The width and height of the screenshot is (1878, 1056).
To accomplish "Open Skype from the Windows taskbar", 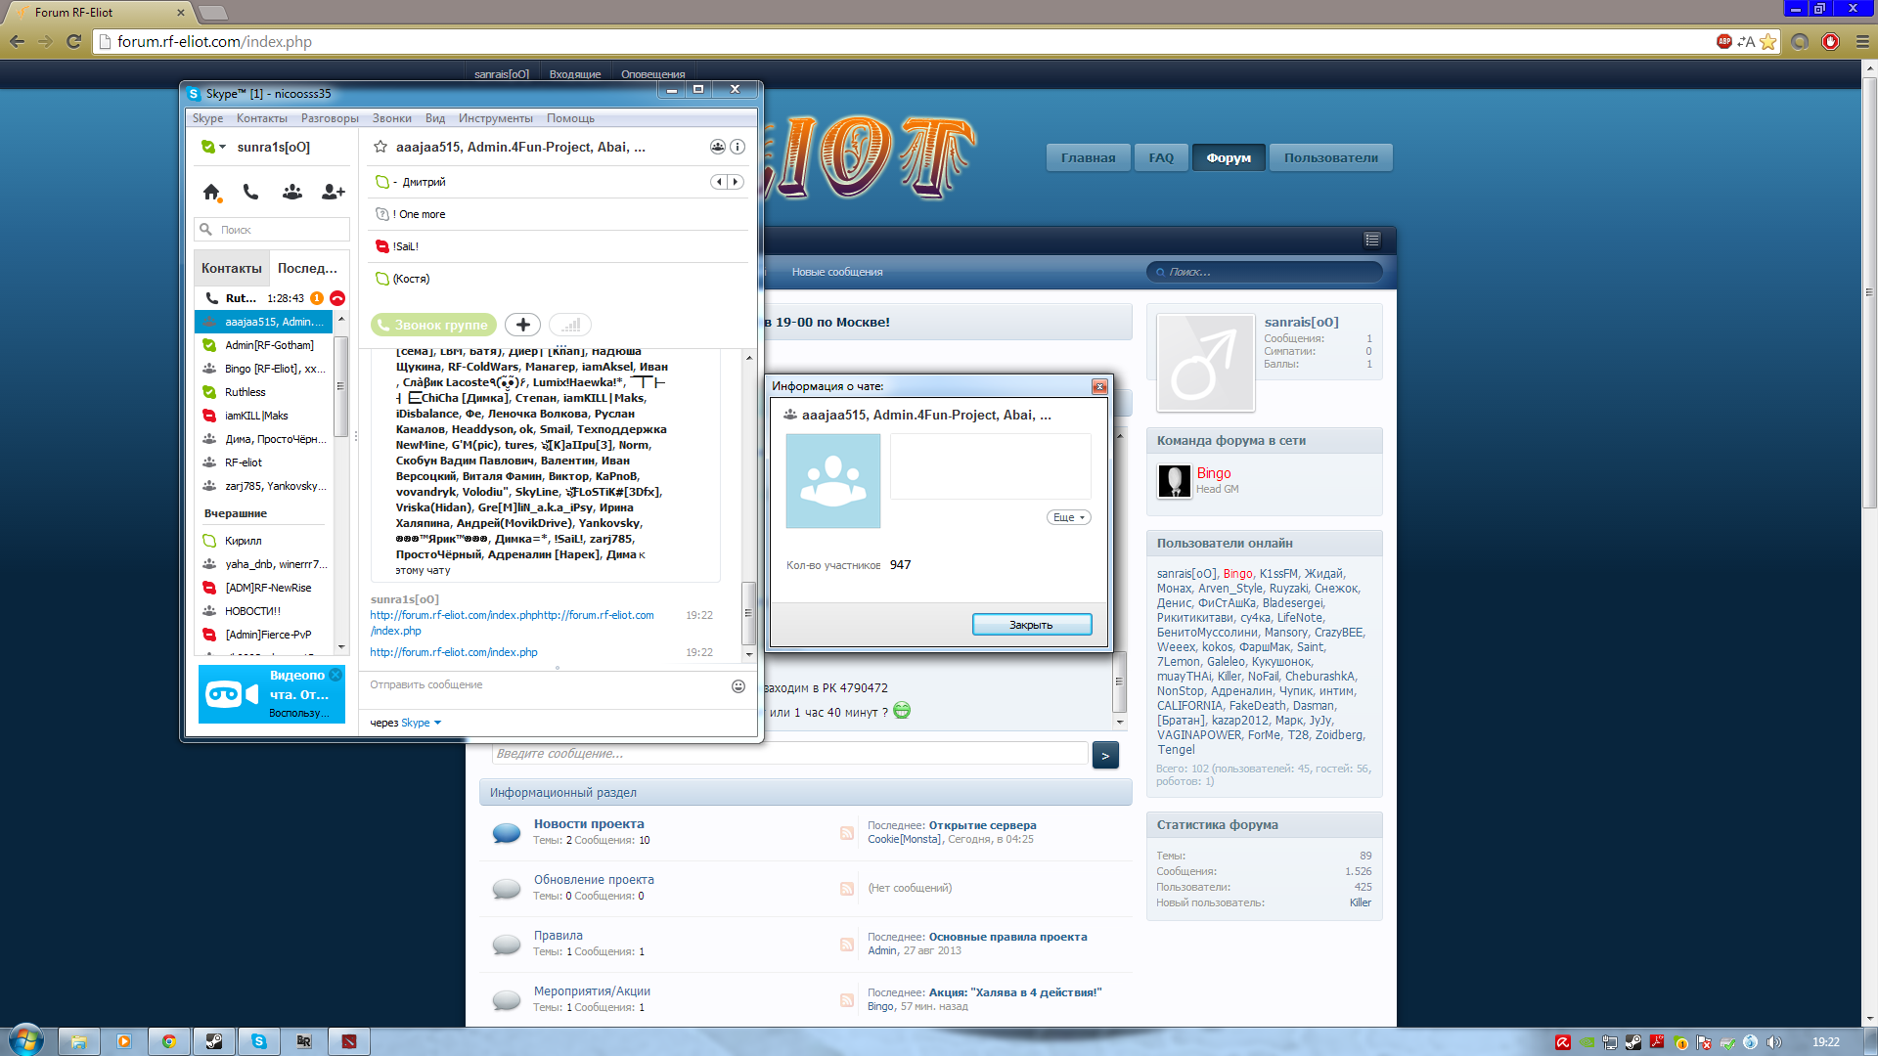I will (259, 1041).
